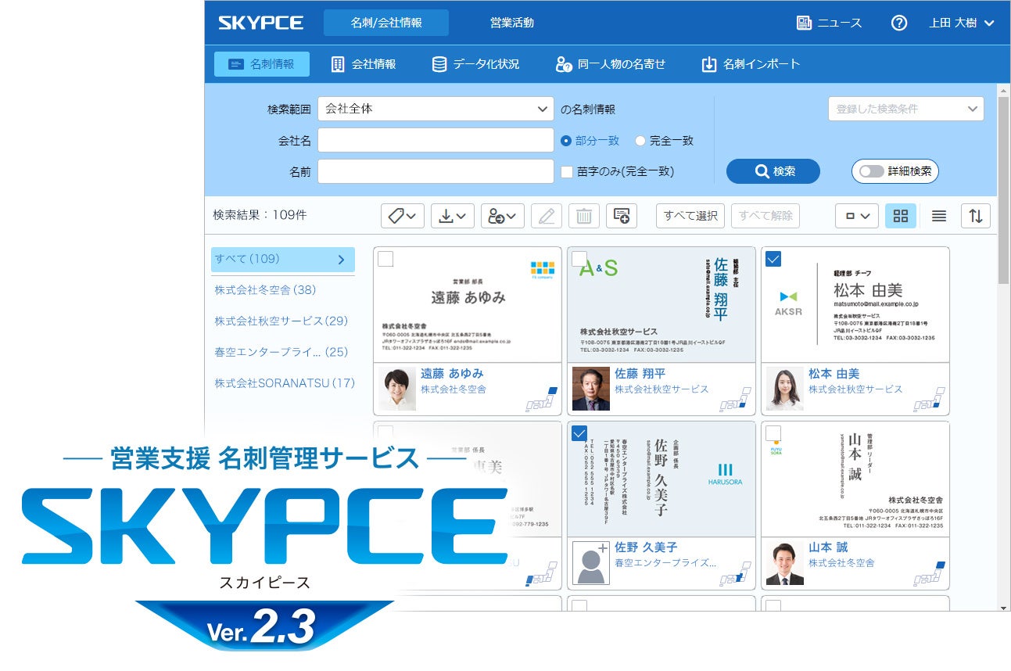Click the scrollbar down arrow
Viewport: 1011px width, 671px height.
(1004, 608)
